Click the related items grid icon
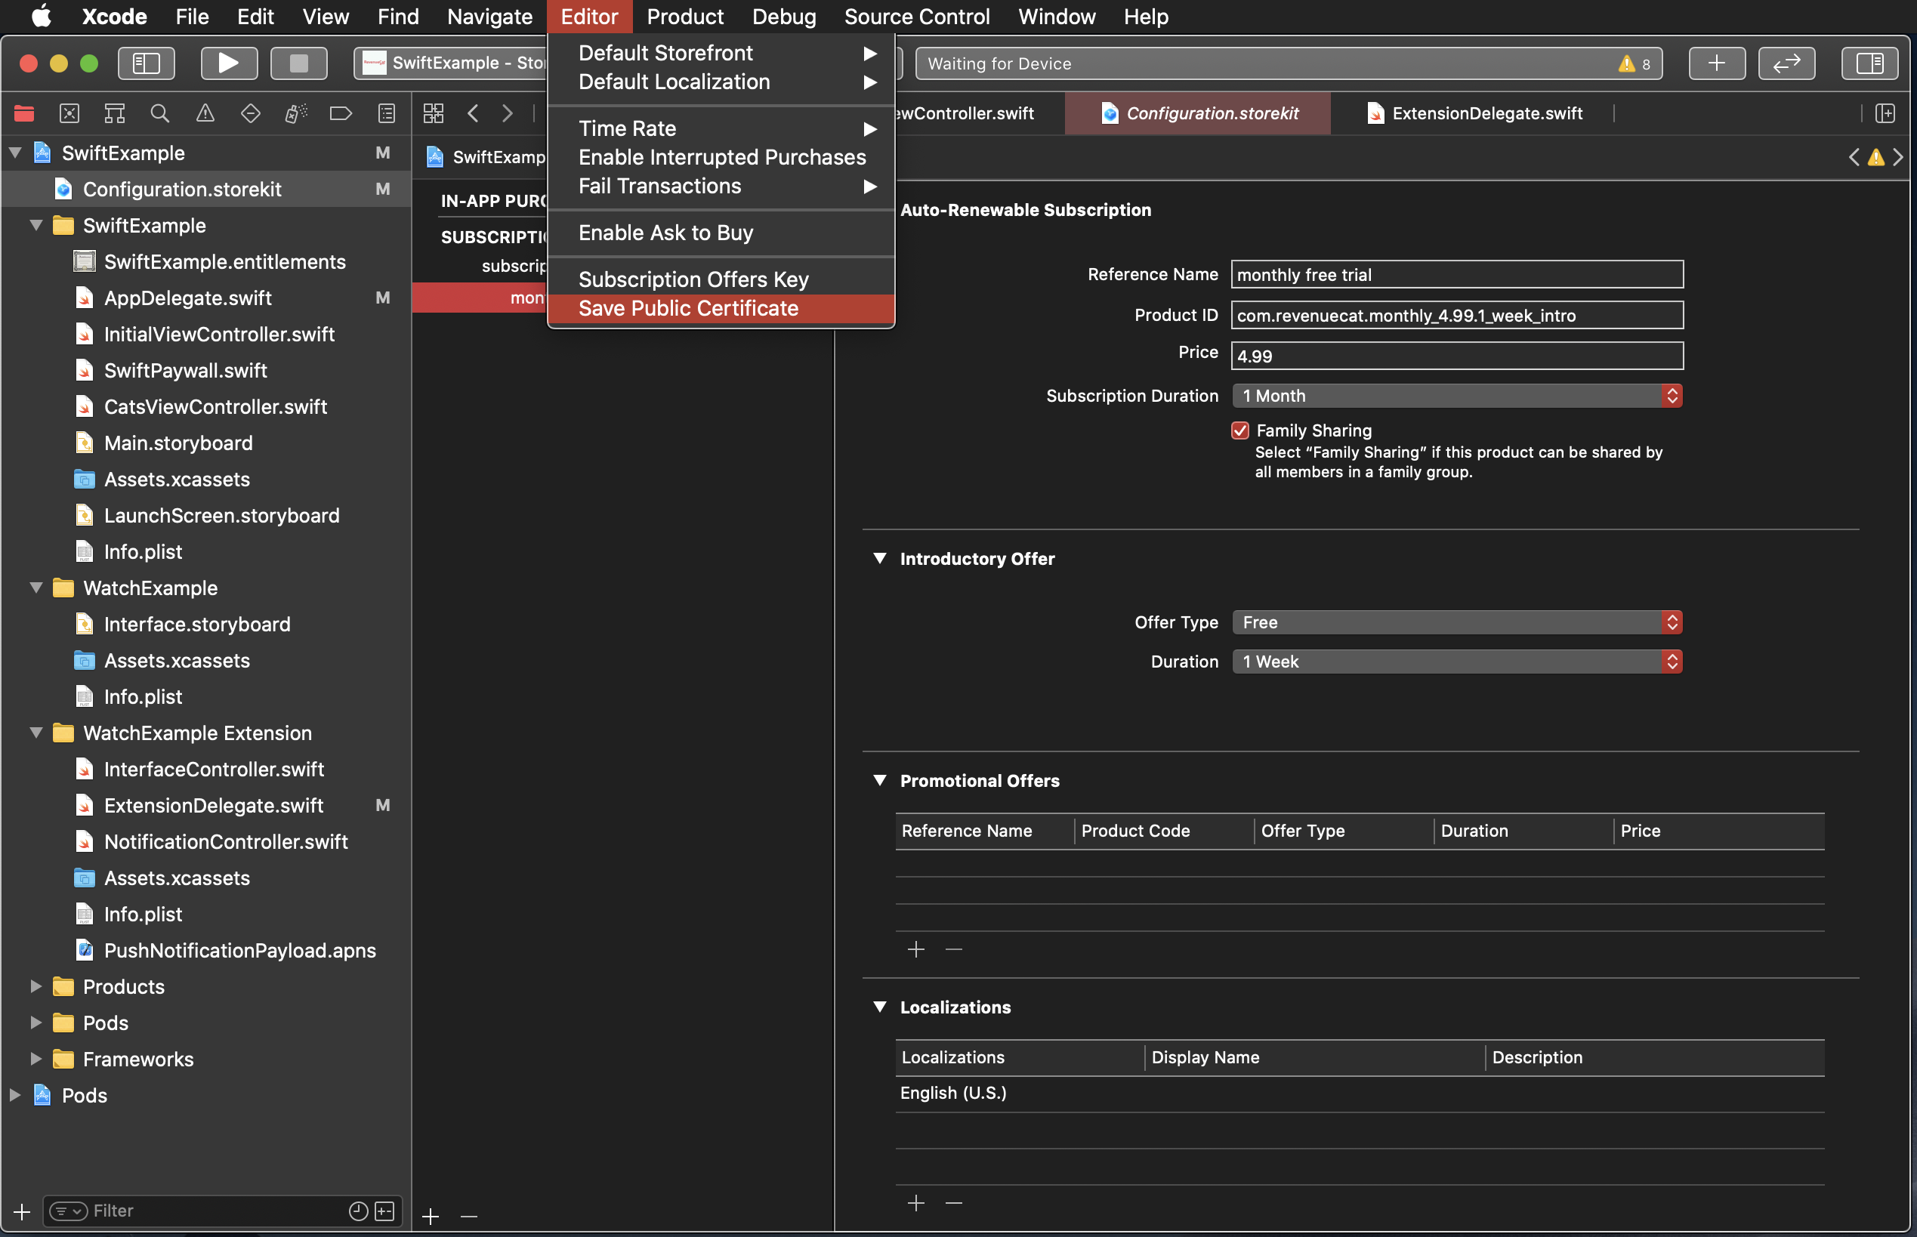 click(433, 113)
